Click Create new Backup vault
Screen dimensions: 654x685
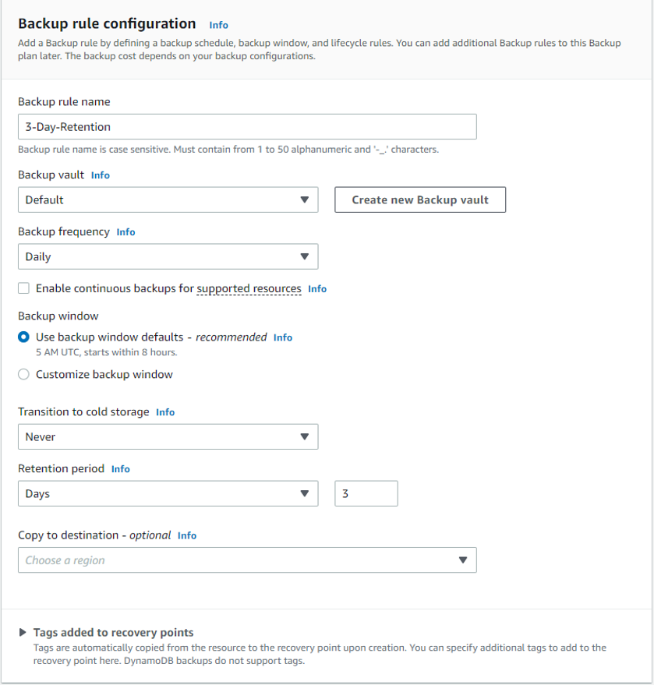[x=420, y=199]
